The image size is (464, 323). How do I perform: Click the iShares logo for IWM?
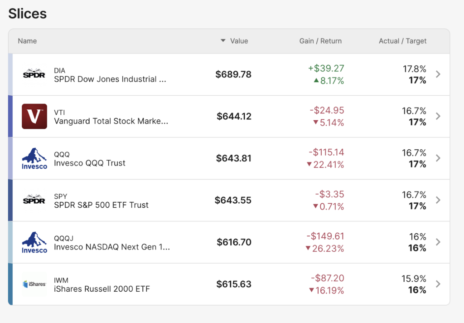34,284
